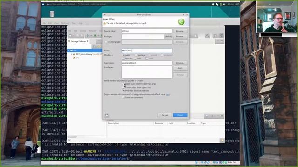Select the public modifier radio button
The height and width of the screenshot is (167, 298).
tap(123, 55)
